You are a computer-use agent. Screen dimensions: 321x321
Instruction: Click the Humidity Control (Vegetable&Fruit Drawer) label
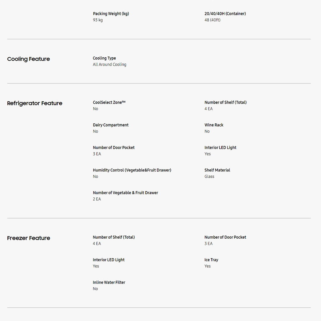pos(132,170)
